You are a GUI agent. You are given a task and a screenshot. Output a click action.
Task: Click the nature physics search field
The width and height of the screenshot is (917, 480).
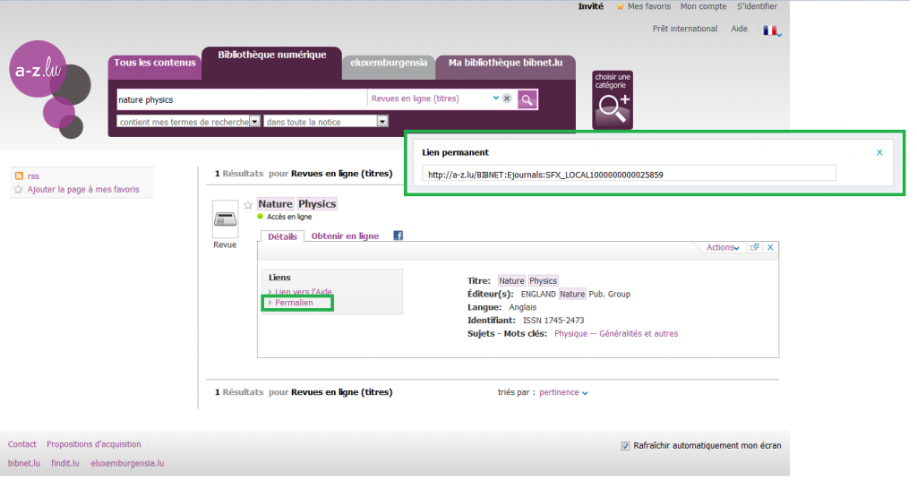pos(242,99)
